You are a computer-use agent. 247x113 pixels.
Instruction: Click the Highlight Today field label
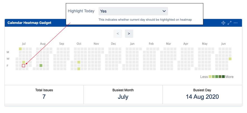tap(81, 11)
